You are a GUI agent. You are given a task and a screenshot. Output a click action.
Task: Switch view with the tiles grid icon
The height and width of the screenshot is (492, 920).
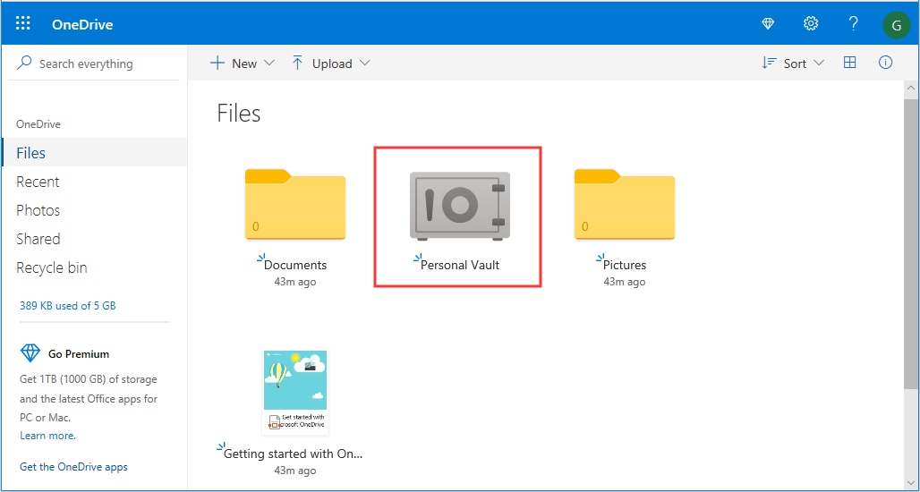click(x=849, y=63)
